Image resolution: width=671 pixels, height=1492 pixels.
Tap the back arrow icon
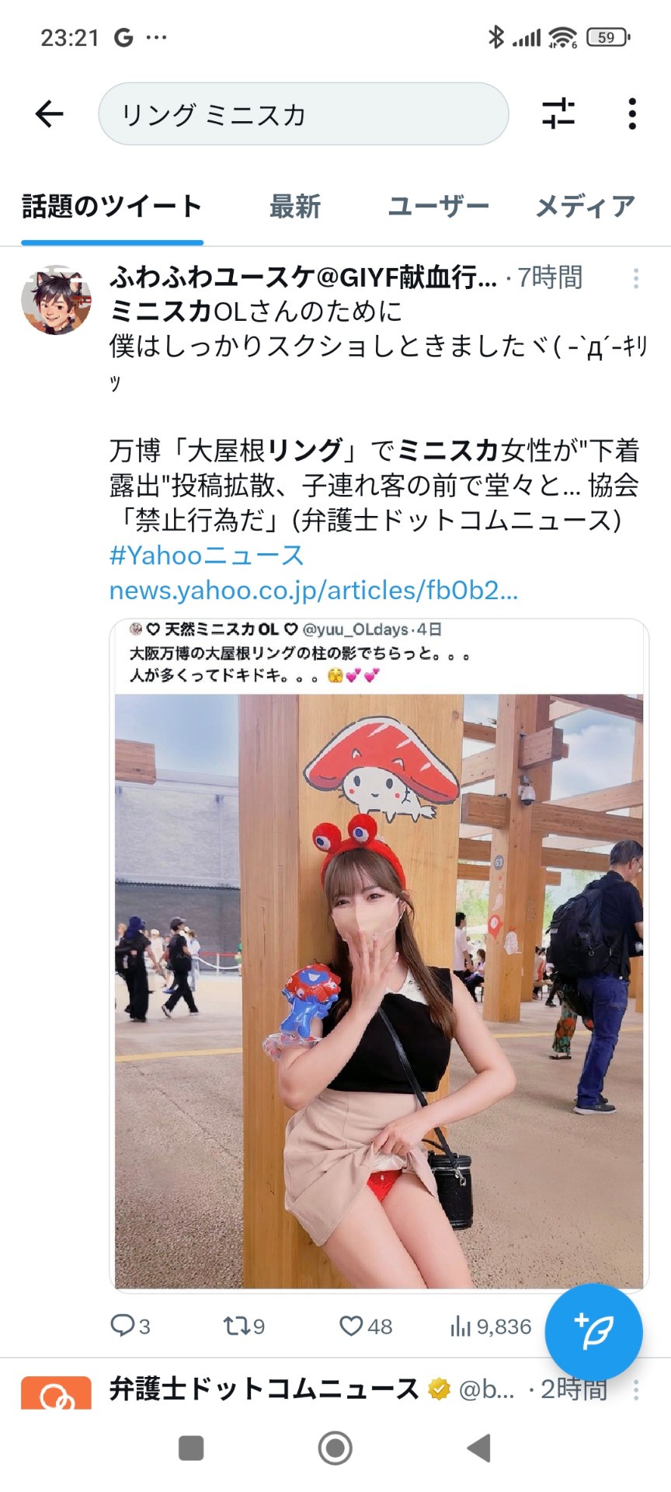[49, 114]
